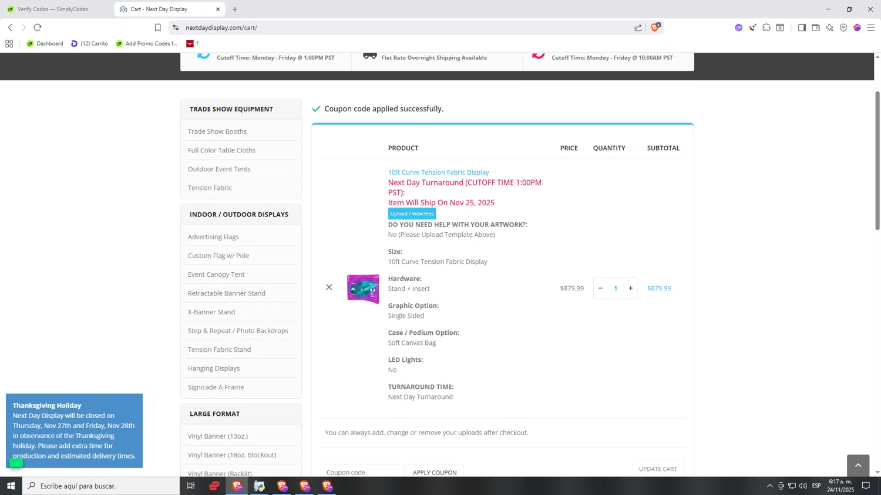Open Tension Fabric category
881x495 pixels.
pyautogui.click(x=210, y=188)
